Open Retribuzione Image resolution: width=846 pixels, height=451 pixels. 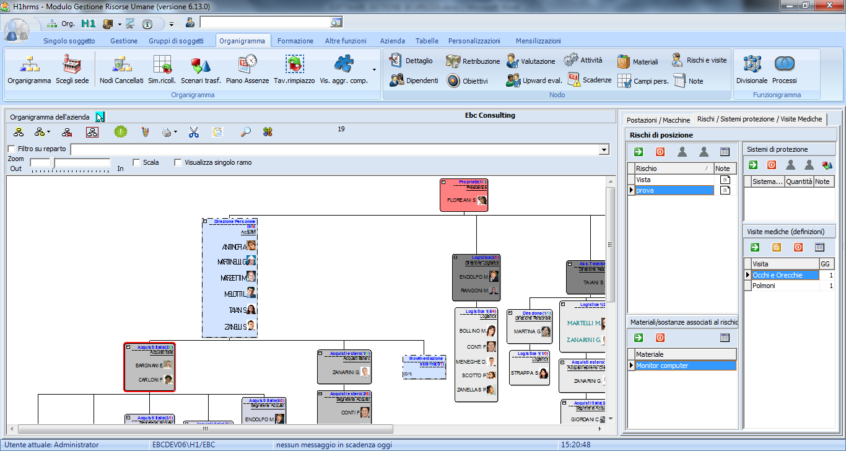[x=473, y=61]
